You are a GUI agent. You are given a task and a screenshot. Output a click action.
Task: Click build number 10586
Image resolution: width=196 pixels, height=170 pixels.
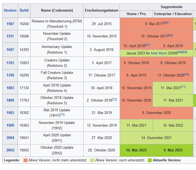tap(24, 36)
